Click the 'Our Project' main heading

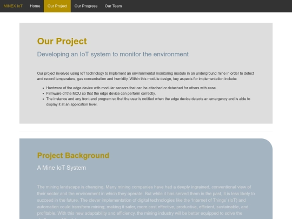62,41
